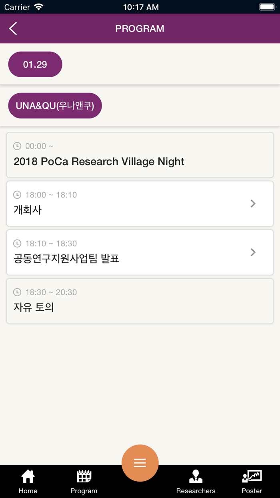Open the Researchers person icon
This screenshot has height=498, width=280.
click(196, 476)
